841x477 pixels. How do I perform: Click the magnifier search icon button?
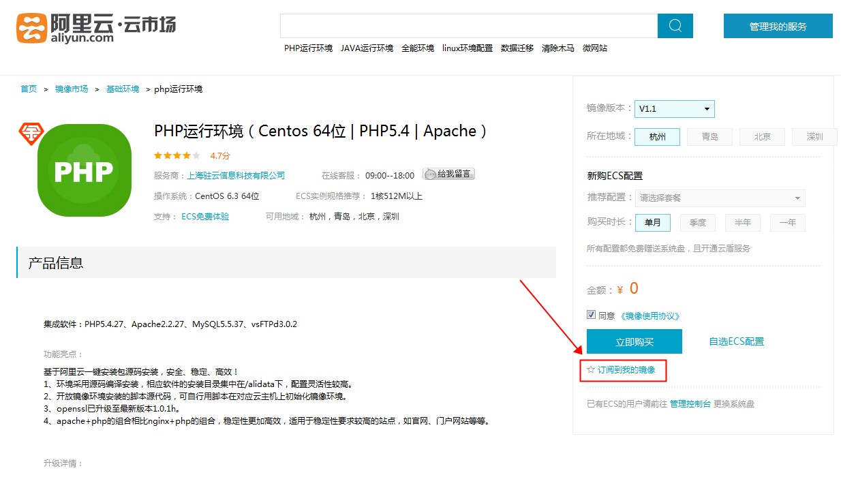click(x=675, y=26)
